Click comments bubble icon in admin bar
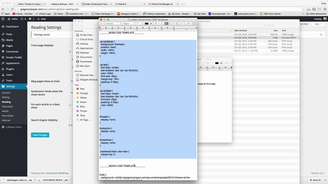This screenshot has width=328, height=184. click(30, 19)
